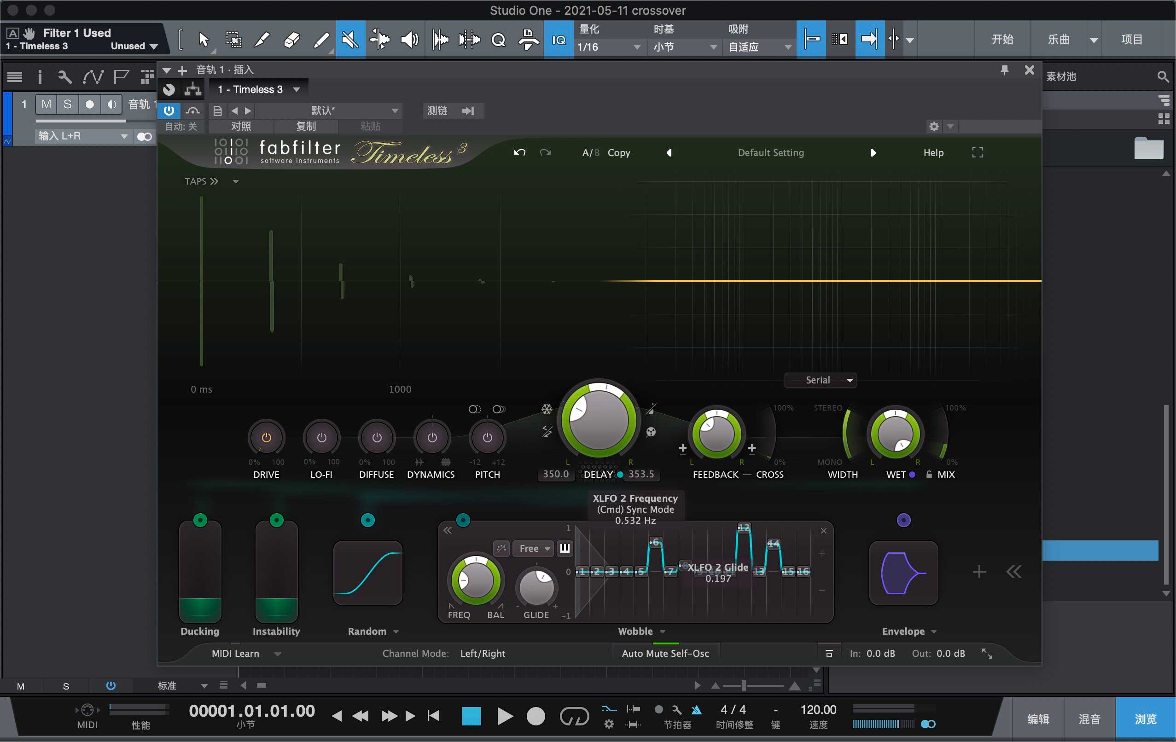The width and height of the screenshot is (1176, 742).
Task: Start playback with the play button
Action: [x=505, y=716]
